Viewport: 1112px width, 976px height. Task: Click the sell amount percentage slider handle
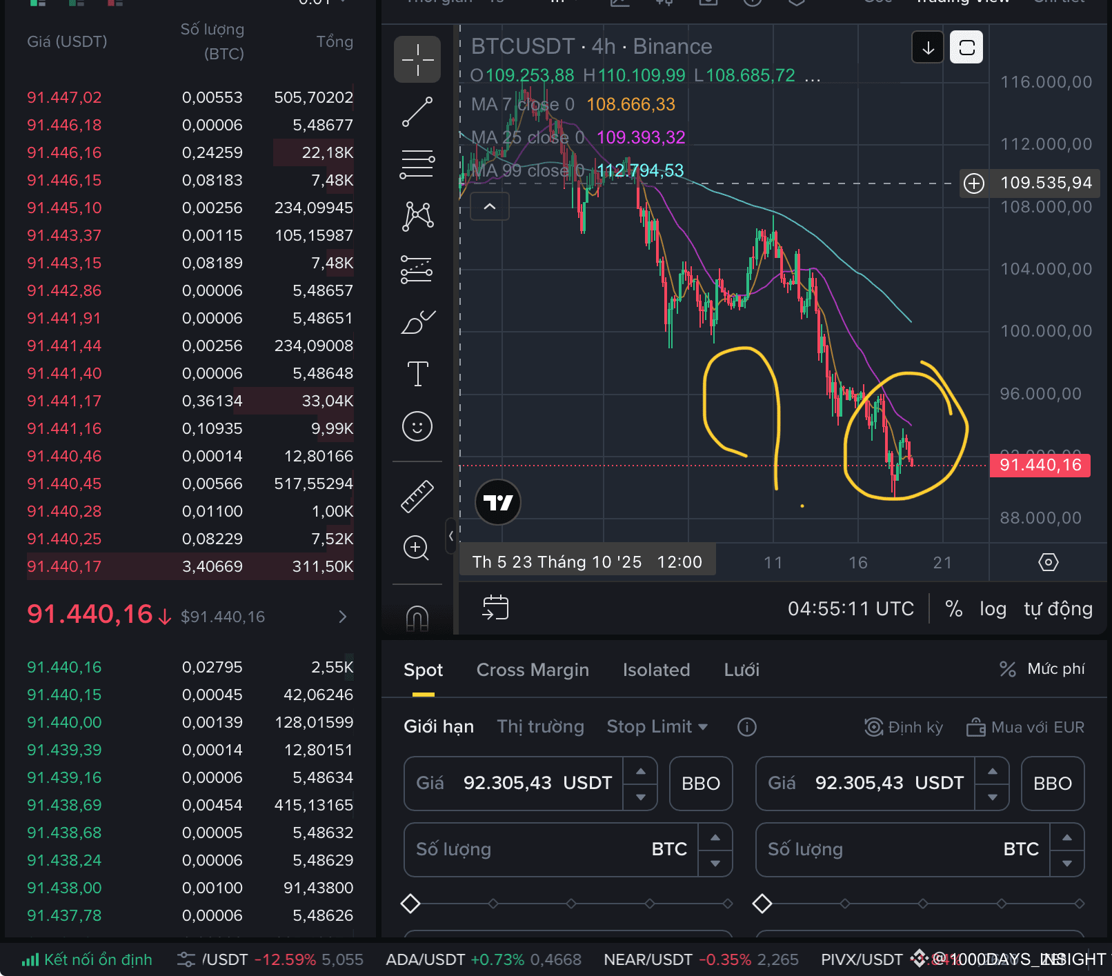(762, 903)
